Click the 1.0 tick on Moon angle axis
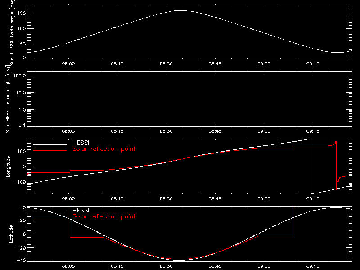The width and height of the screenshot is (360, 270). tap(22, 110)
